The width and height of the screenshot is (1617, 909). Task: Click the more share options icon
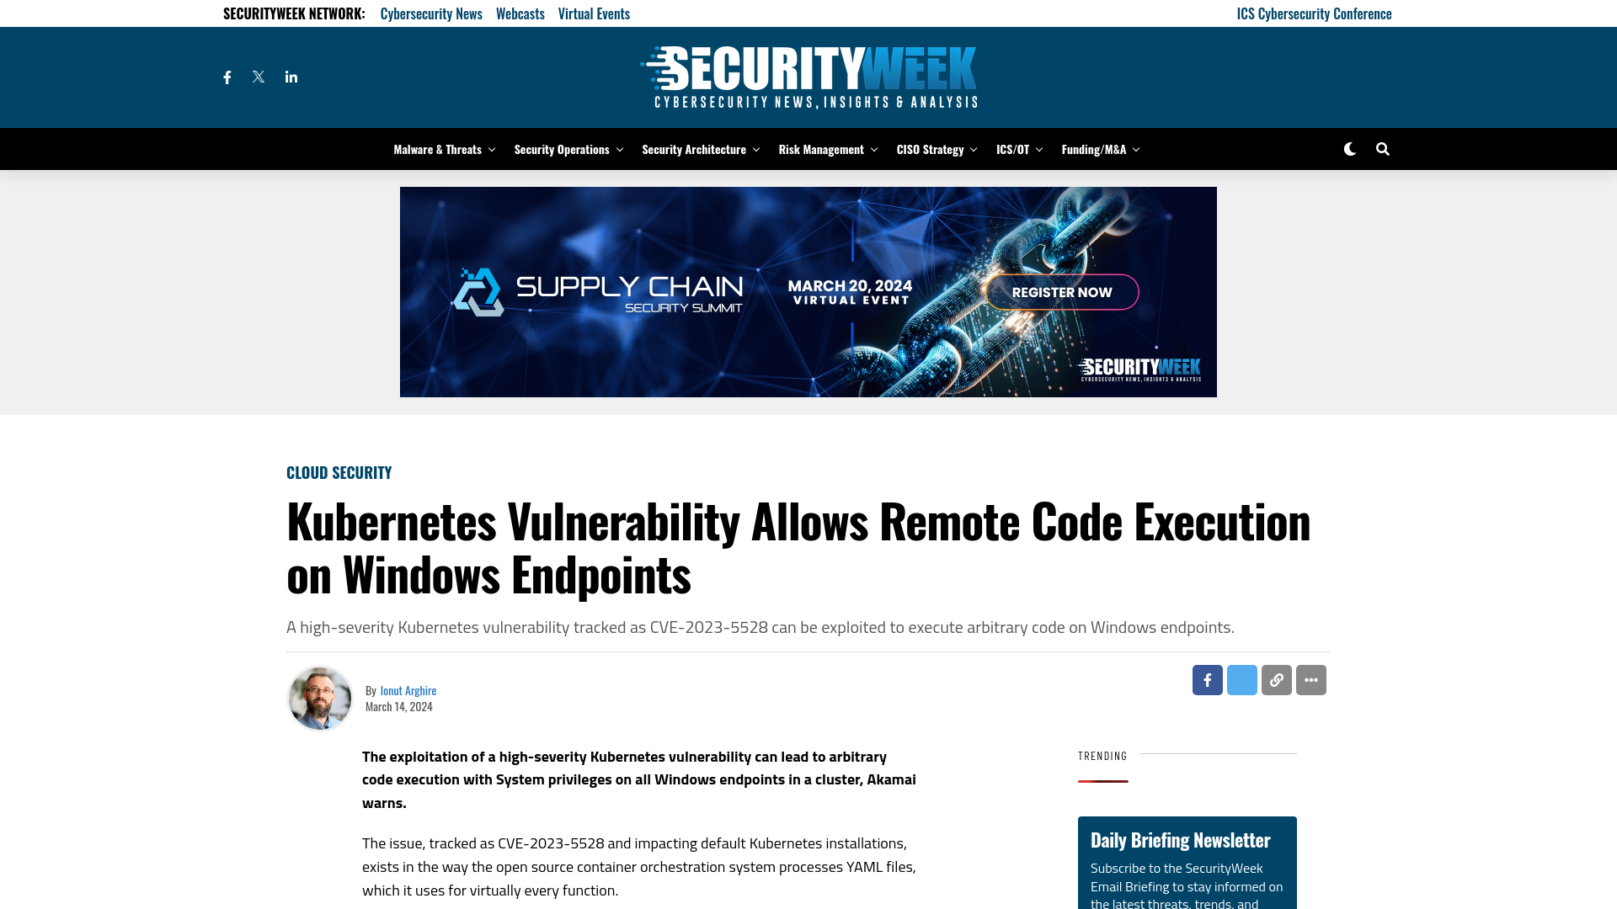[x=1311, y=680]
